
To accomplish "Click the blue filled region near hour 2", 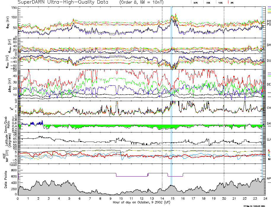I will (x=39, y=123).
